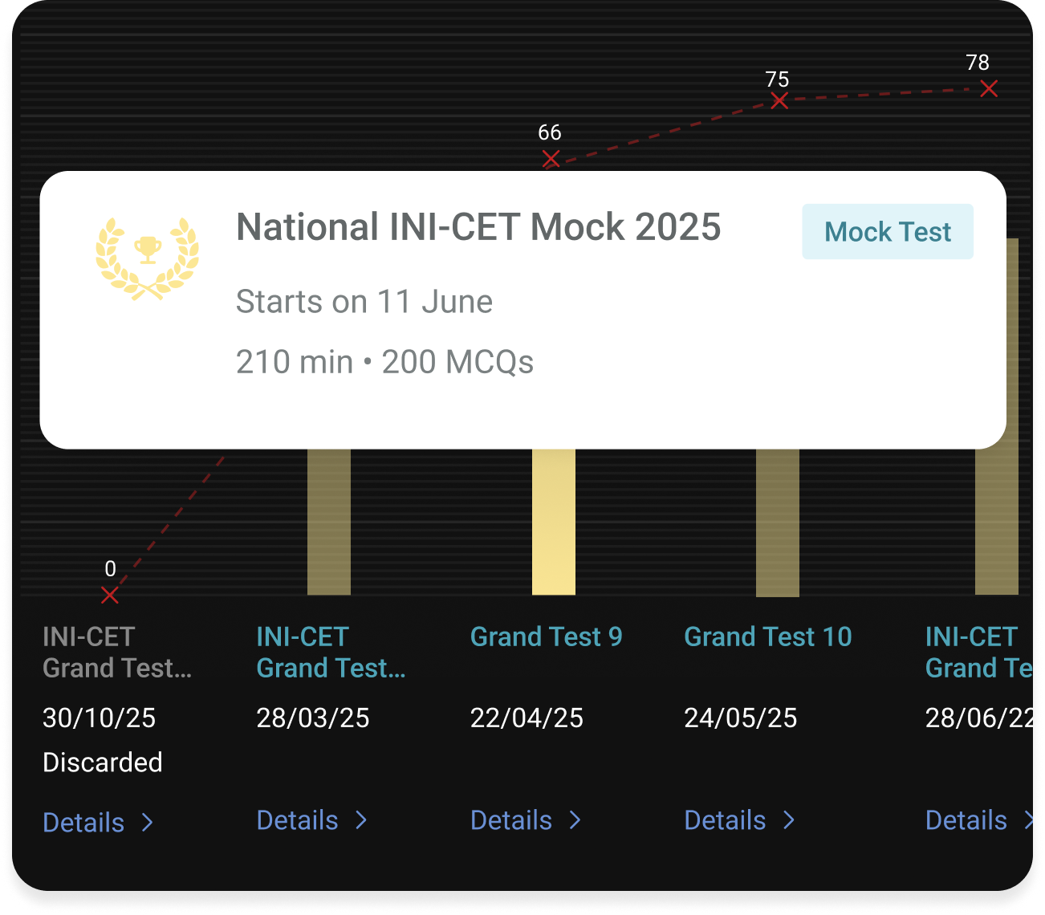Select the Grand Test 9 title
This screenshot has width=1045, height=915.
click(x=547, y=636)
